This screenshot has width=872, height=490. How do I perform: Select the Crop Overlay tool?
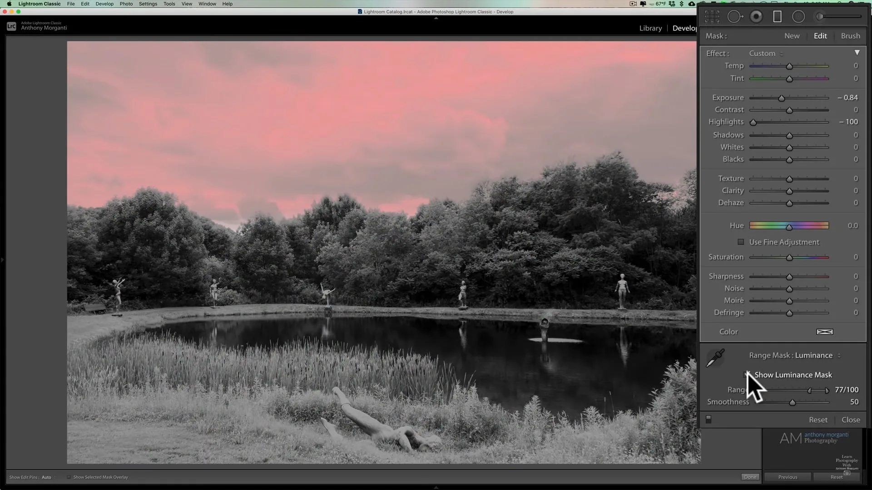coord(712,17)
